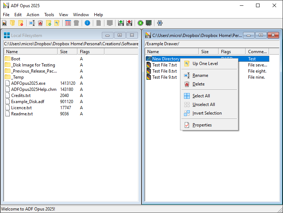This screenshot has width=283, height=213.
Task: Click the open folder toolbar icon
Action: point(13,23)
